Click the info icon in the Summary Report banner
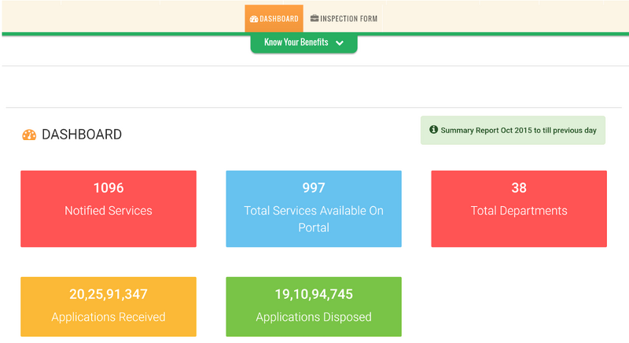The height and width of the screenshot is (343, 629). coord(433,130)
